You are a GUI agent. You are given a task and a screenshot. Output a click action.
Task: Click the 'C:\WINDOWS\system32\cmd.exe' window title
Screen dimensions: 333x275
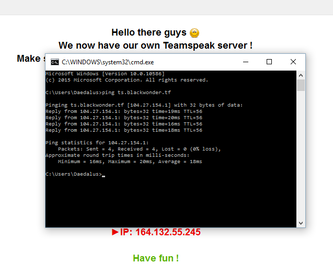pyautogui.click(x=108, y=62)
